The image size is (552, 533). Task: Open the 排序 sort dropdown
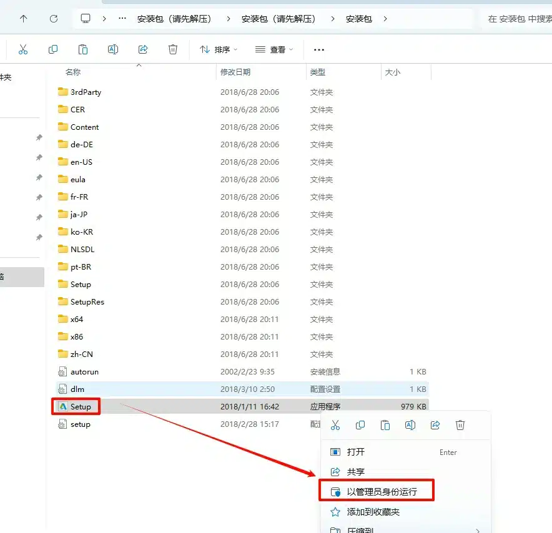[219, 49]
